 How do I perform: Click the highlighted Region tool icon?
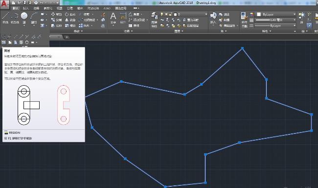click(3, 42)
